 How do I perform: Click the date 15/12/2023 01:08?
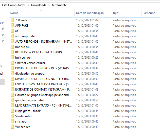point(87,89)
